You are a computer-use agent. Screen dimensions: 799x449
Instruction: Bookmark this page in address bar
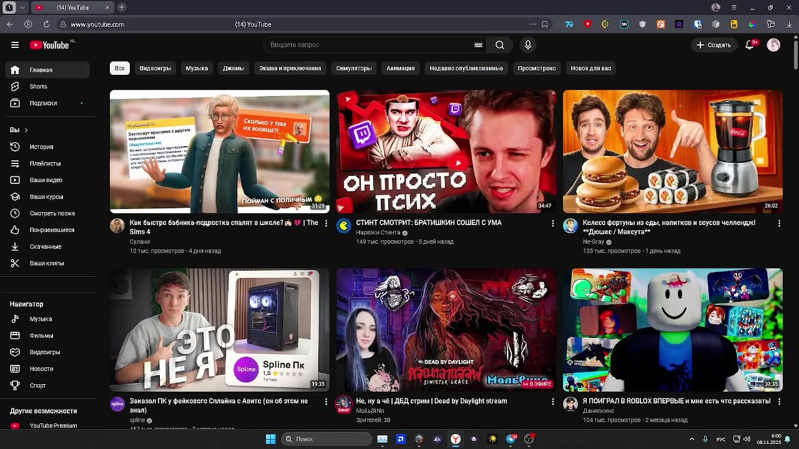[545, 24]
